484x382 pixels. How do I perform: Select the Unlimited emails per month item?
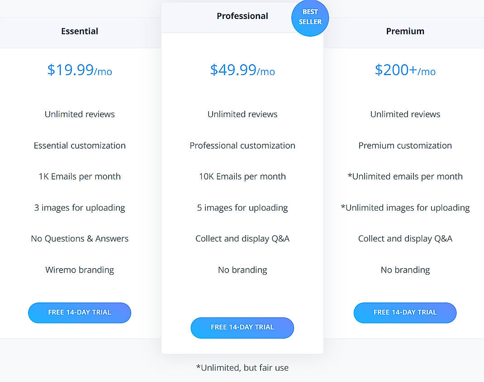[405, 176]
